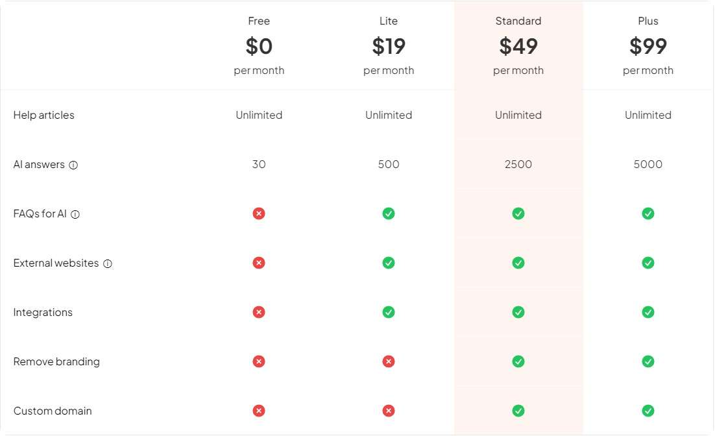
Task: Select the green check under Plus Custom domain
Action: (x=648, y=411)
